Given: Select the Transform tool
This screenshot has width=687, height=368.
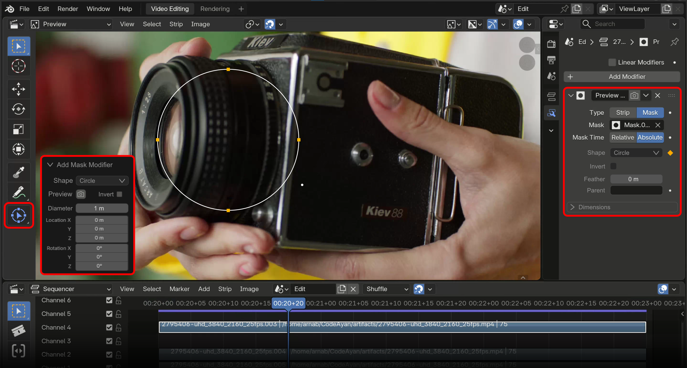Looking at the screenshot, I should coord(18,149).
